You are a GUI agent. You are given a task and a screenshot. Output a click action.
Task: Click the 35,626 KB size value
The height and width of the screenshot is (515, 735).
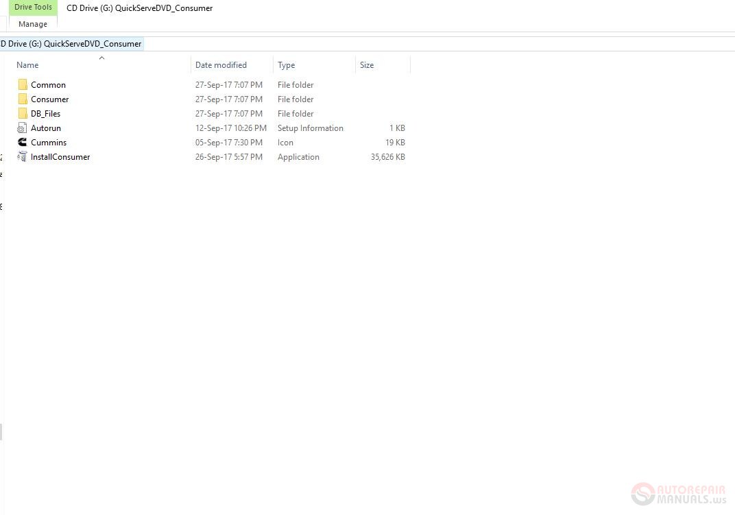(387, 157)
